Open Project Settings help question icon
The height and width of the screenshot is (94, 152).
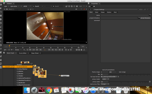pos(147,10)
